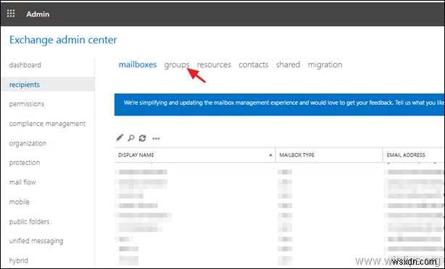Open dashboard in the sidebar

[x=25, y=65]
